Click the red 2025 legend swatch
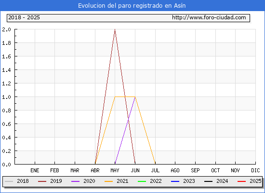Screen dimensions: 265x193 [x=242, y=181]
